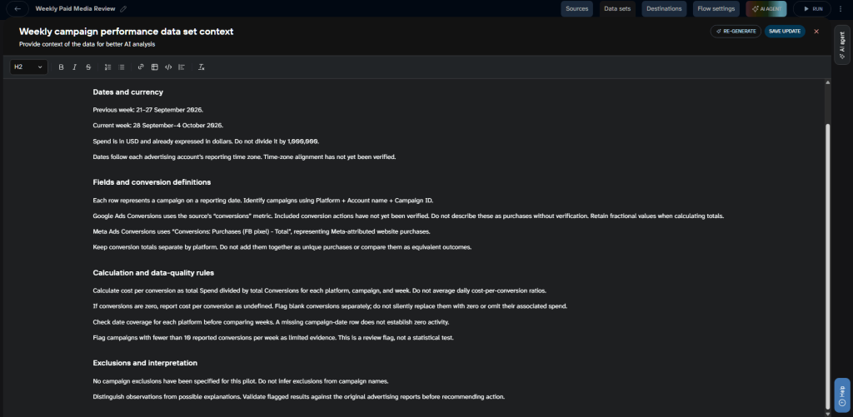Viewport: 853px width, 417px height.
Task: Open the three-dot more options menu
Action: coord(841,8)
